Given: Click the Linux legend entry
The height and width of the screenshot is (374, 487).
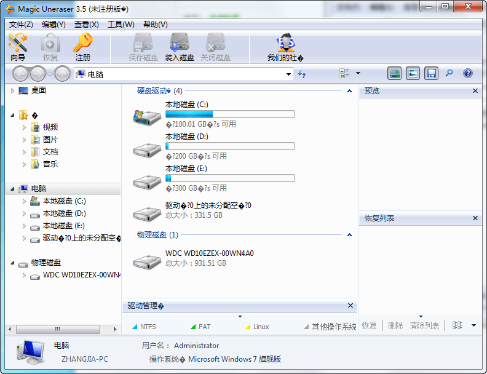Looking at the screenshot, I should point(257,327).
